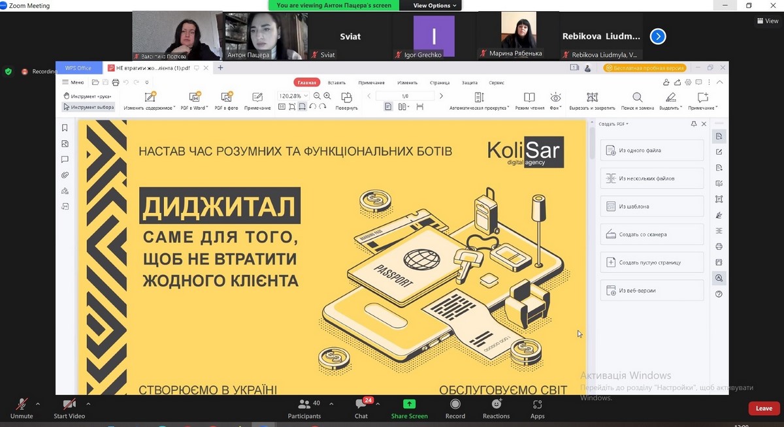Unmute the microphone in Zoom
The height and width of the screenshot is (427, 784).
pyautogui.click(x=22, y=407)
